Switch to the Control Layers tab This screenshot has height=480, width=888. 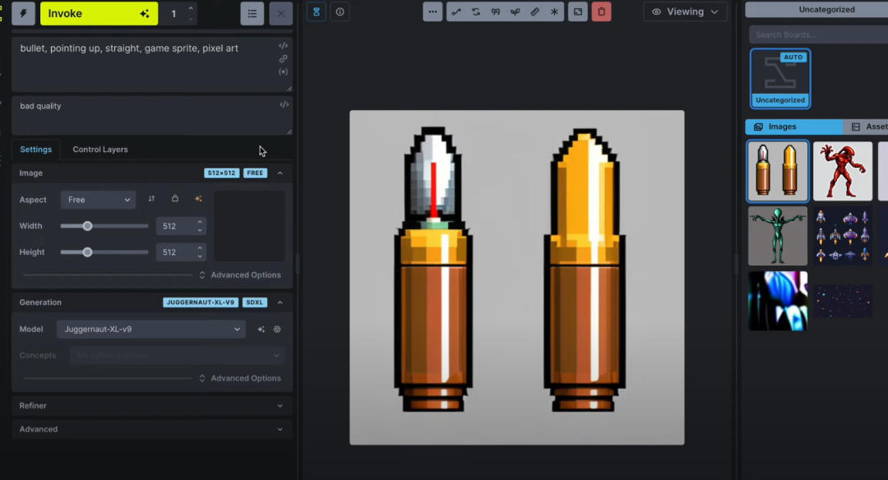[100, 150]
